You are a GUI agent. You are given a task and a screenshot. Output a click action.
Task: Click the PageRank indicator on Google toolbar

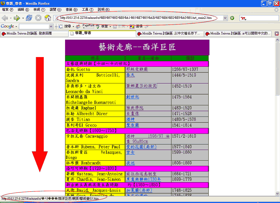(x=88, y=26)
